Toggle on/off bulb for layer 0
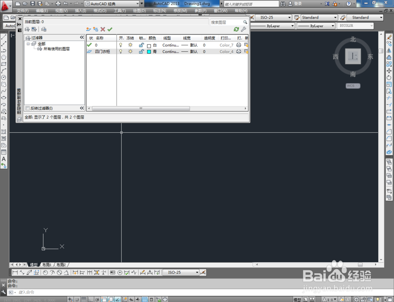Image resolution: width=394 pixels, height=302 pixels. click(121, 45)
